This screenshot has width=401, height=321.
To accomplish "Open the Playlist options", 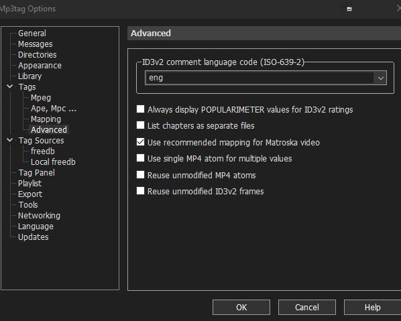I will tap(30, 184).
